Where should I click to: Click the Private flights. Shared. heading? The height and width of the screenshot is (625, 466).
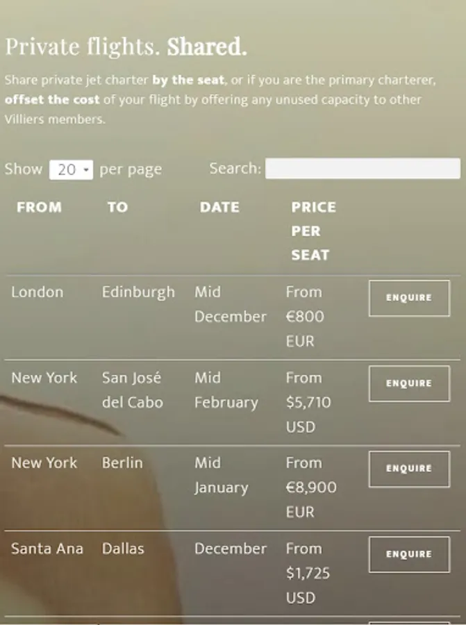[x=126, y=47]
